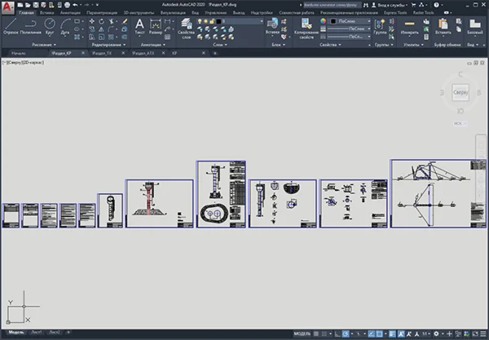Select the Полилиния (Polyline) tool
Viewport: 489px width, 340px height.
click(30, 26)
